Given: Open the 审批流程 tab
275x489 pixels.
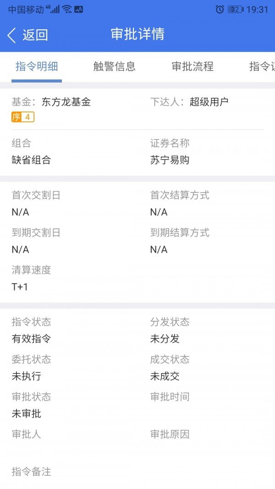Looking at the screenshot, I should (x=192, y=66).
